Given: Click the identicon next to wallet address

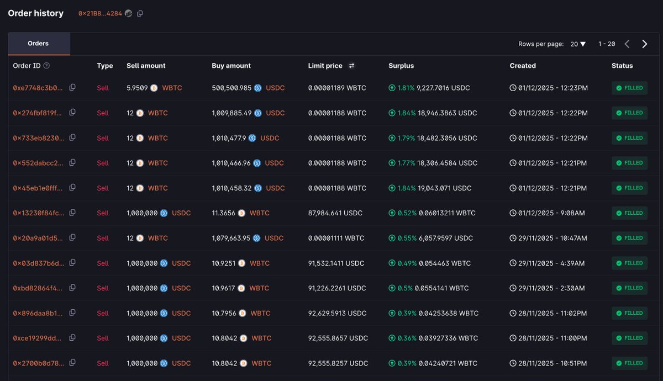Looking at the screenshot, I should coord(128,13).
